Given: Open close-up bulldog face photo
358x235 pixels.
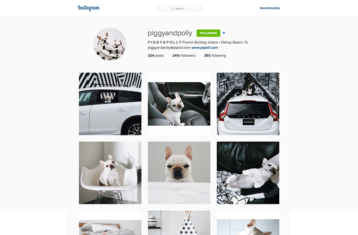Looking at the screenshot, I should [179, 173].
